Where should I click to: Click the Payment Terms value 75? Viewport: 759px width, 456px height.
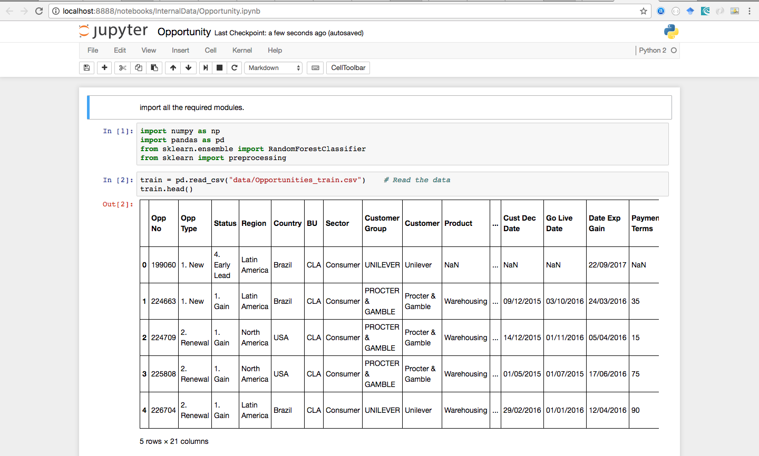pyautogui.click(x=636, y=374)
